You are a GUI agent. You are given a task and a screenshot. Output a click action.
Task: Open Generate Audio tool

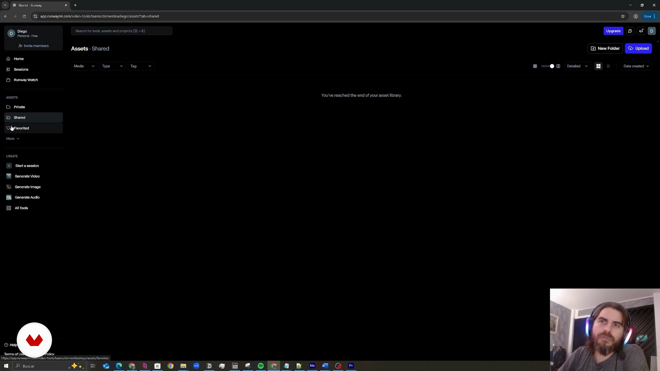[x=27, y=198]
